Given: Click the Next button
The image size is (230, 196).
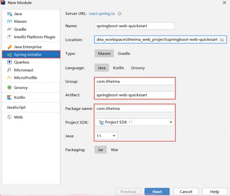Looking at the screenshot, I should [157, 192].
